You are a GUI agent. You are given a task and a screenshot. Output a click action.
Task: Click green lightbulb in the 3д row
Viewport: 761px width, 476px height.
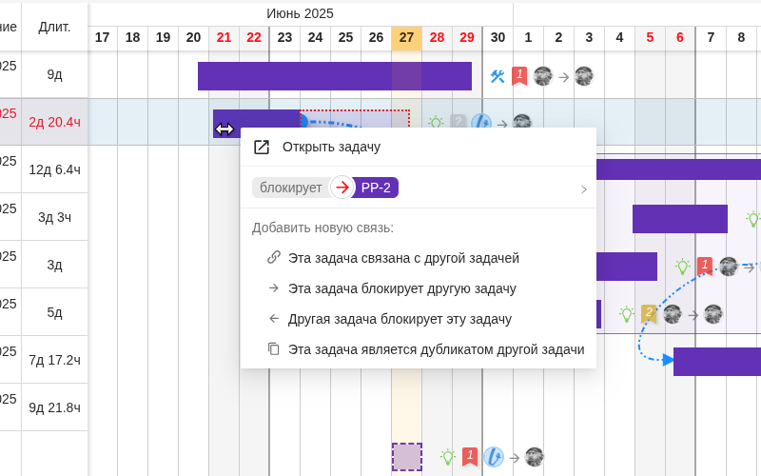coord(682,267)
